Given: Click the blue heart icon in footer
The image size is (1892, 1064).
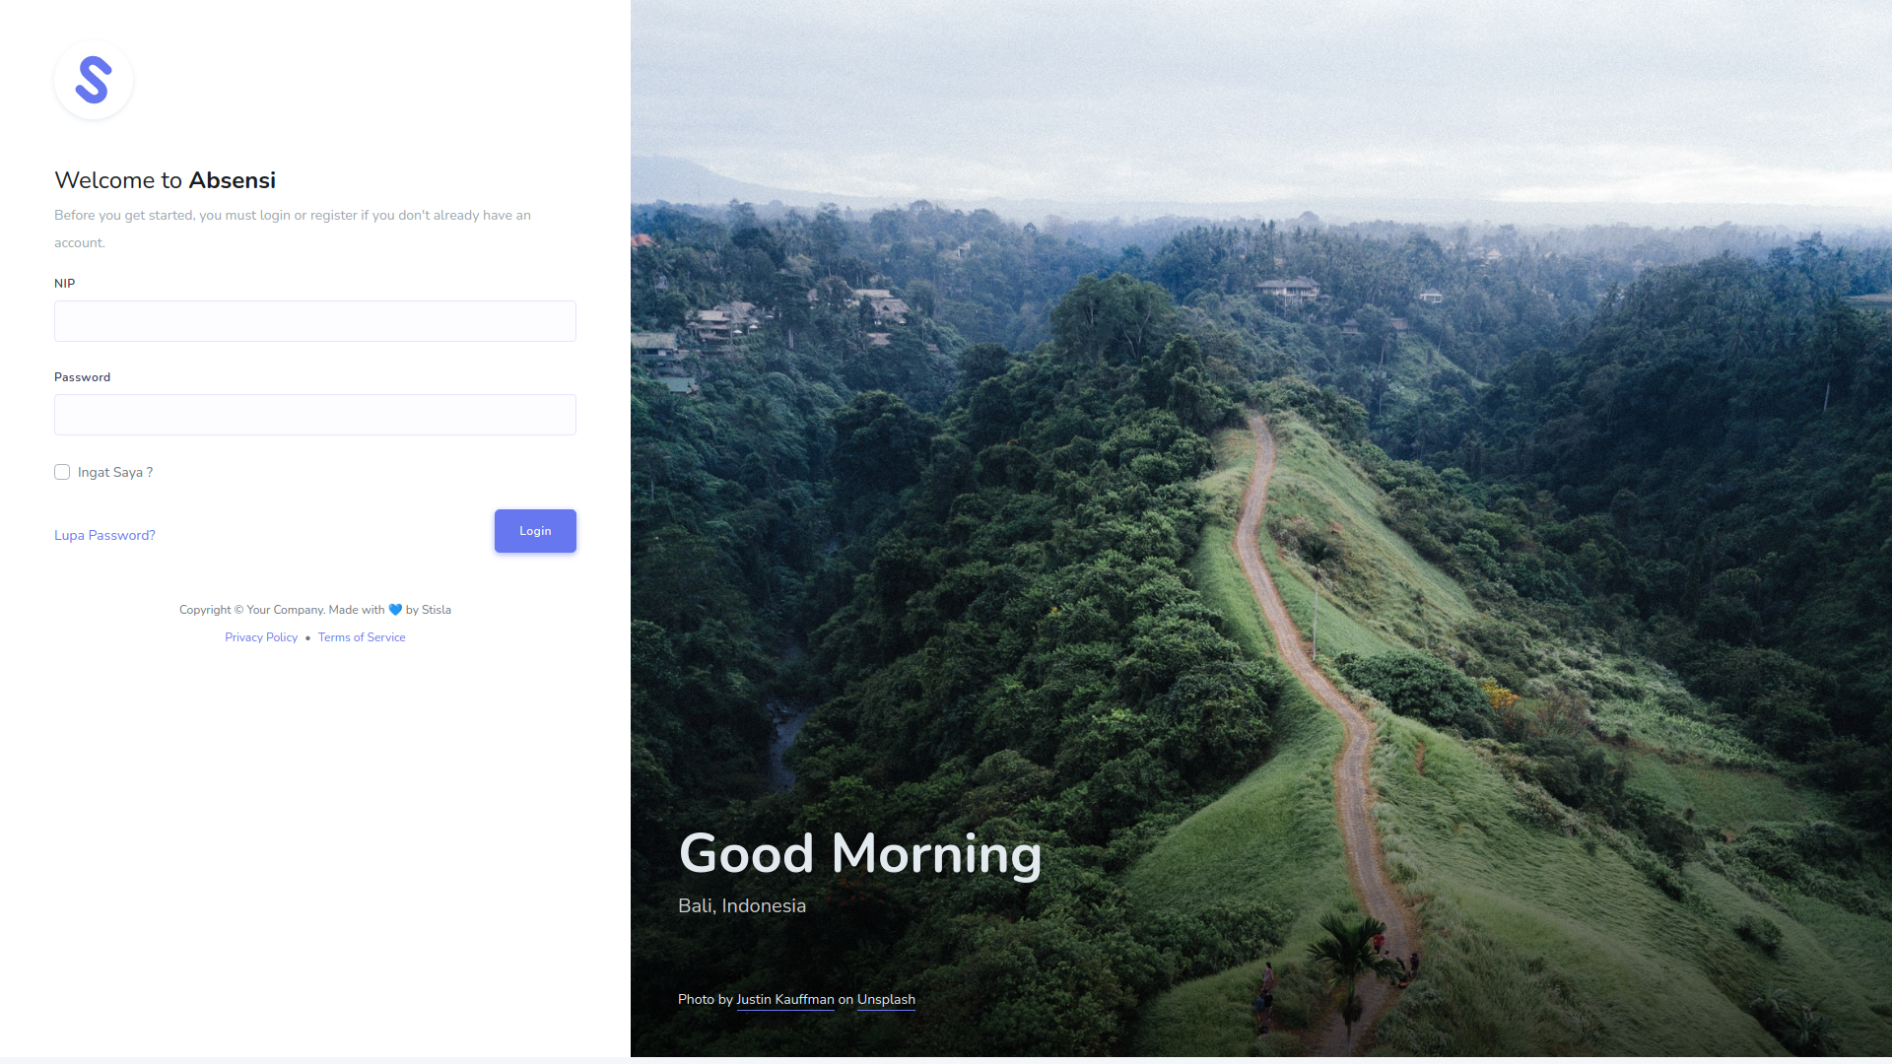Looking at the screenshot, I should coord(395,610).
